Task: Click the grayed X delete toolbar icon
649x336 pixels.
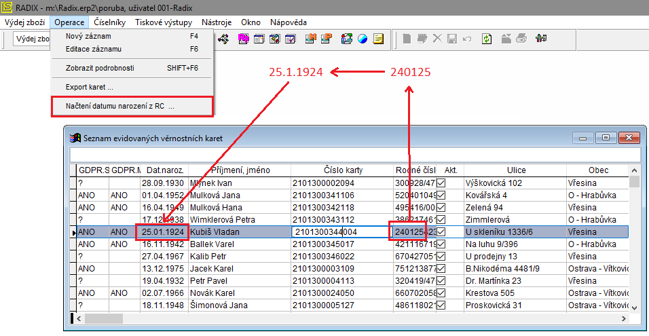Action: tap(437, 39)
